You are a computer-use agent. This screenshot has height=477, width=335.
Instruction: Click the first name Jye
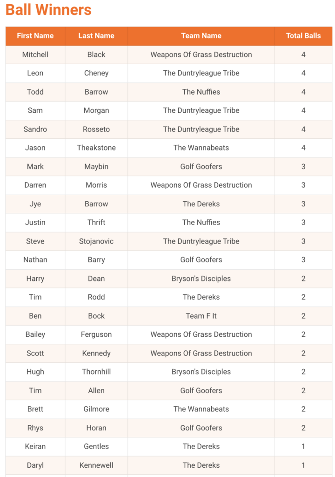click(x=35, y=204)
